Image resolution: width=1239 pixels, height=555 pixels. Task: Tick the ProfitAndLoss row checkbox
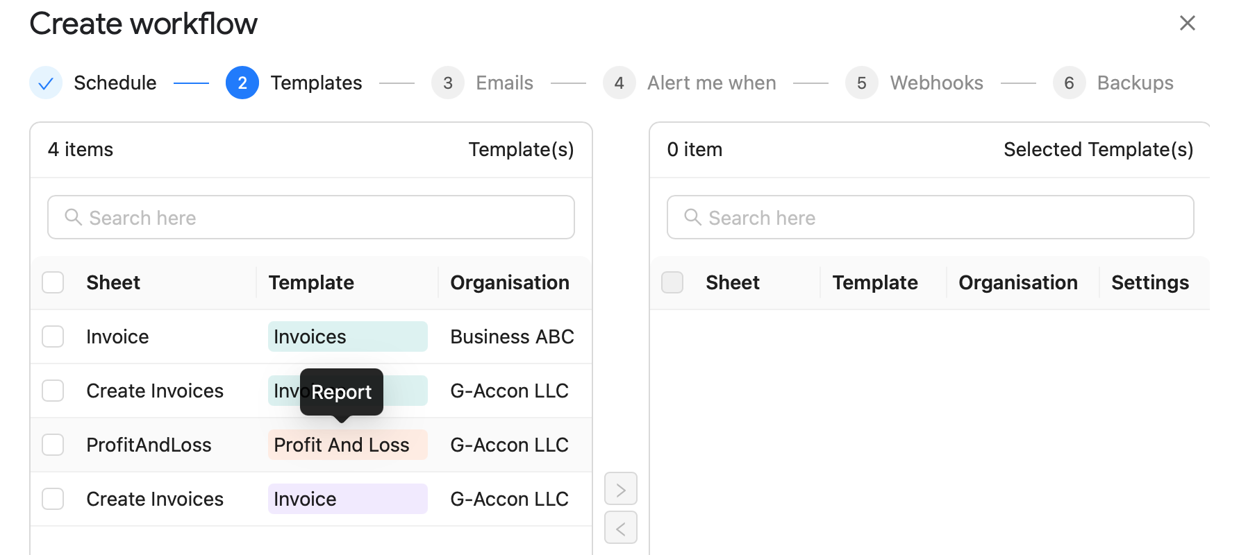click(53, 445)
